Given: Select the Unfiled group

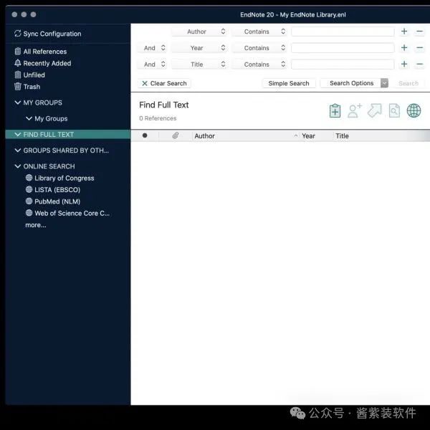Looking at the screenshot, I should (x=29, y=75).
